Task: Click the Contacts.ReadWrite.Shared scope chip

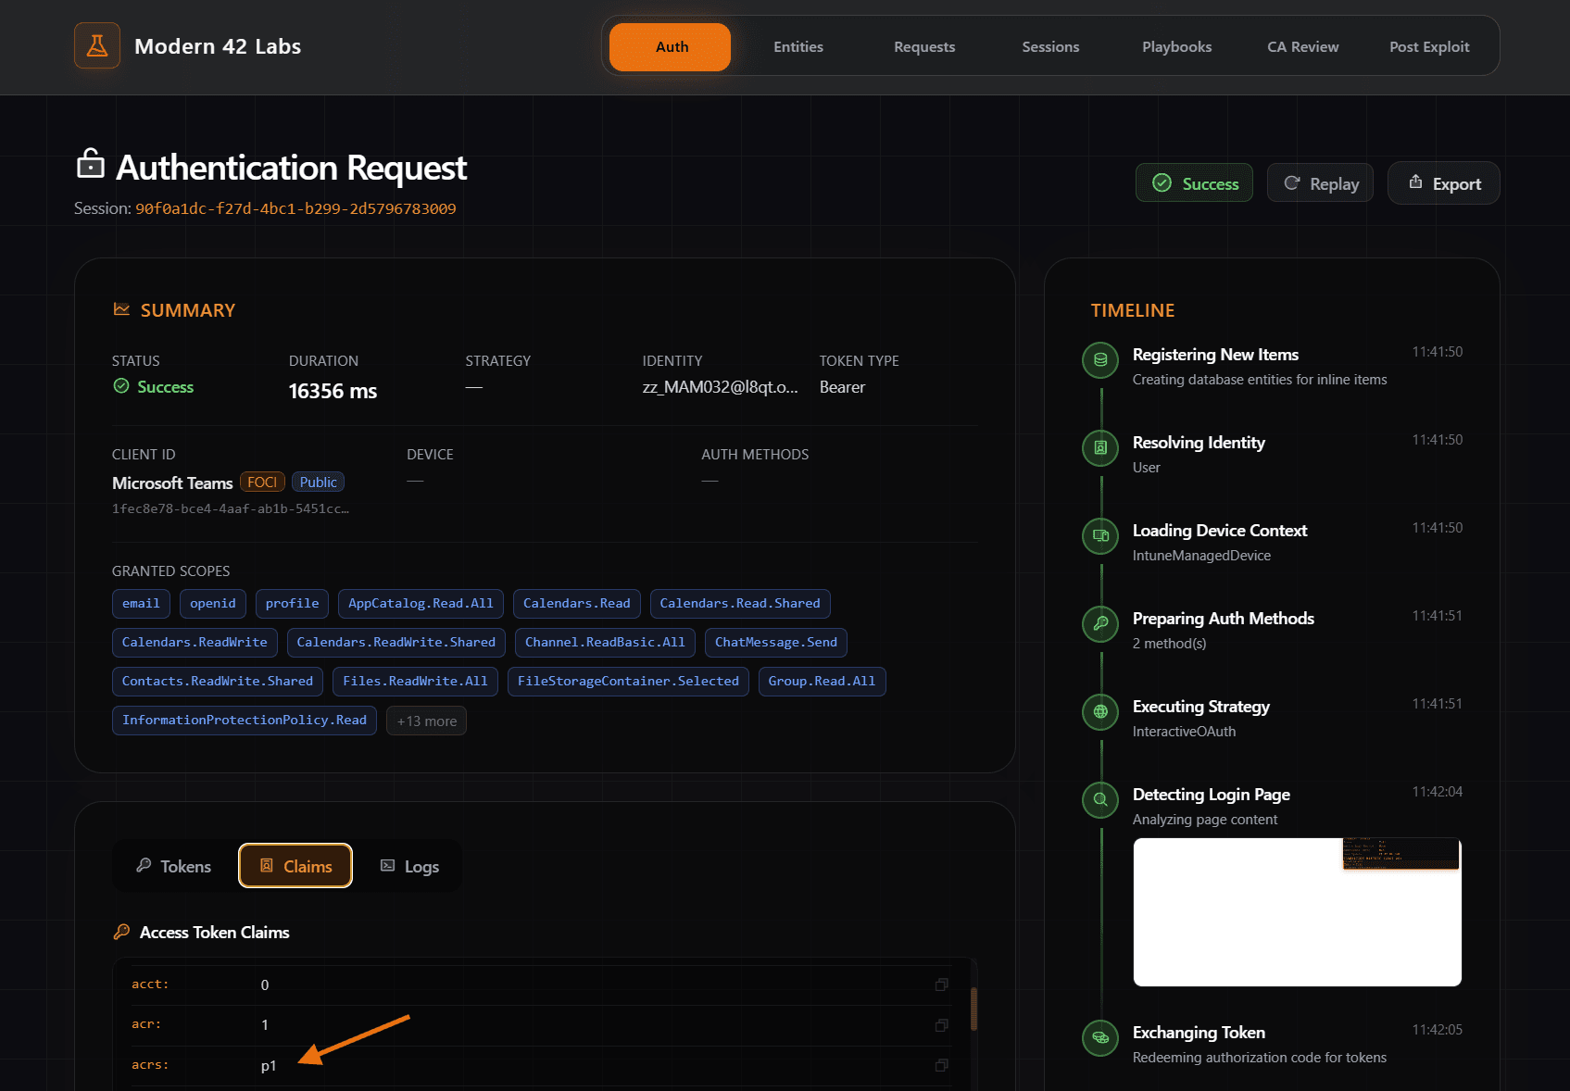Action: pyautogui.click(x=218, y=682)
